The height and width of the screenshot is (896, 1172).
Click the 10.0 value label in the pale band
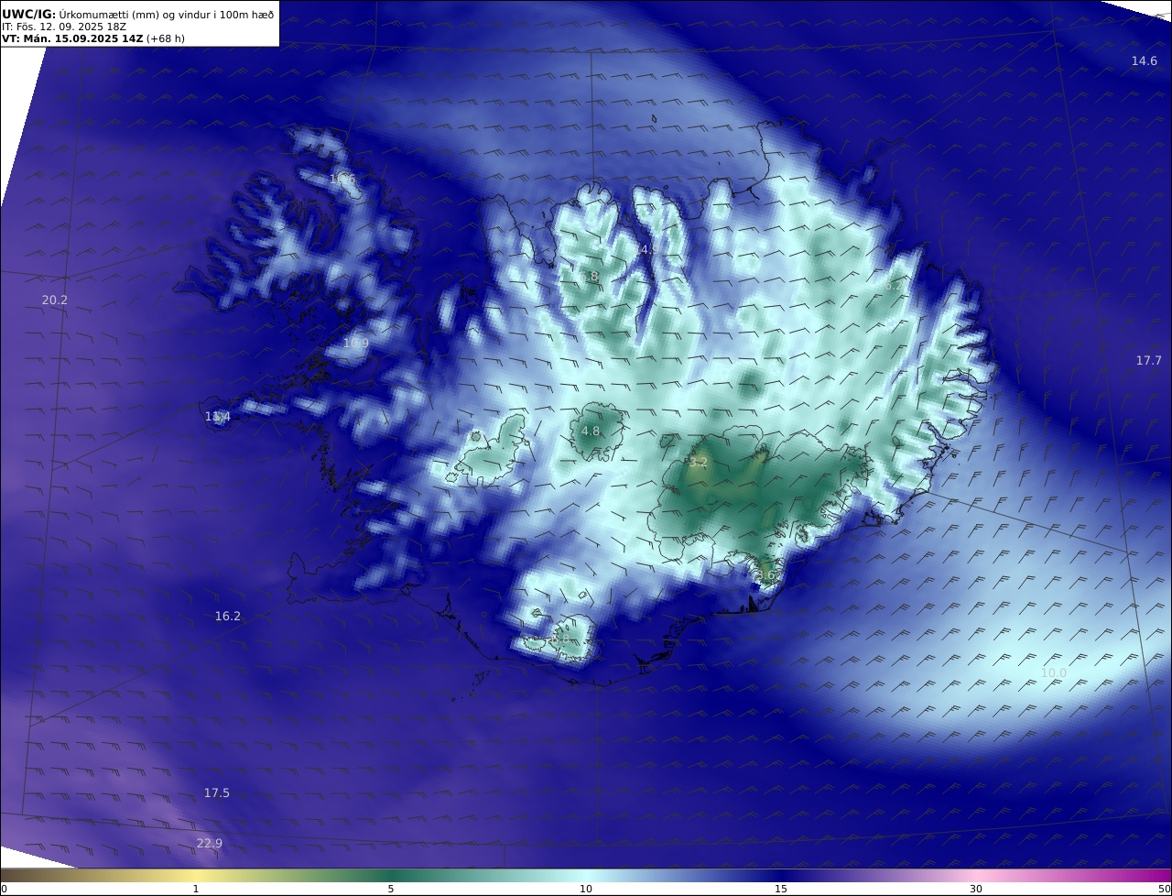point(1053,672)
